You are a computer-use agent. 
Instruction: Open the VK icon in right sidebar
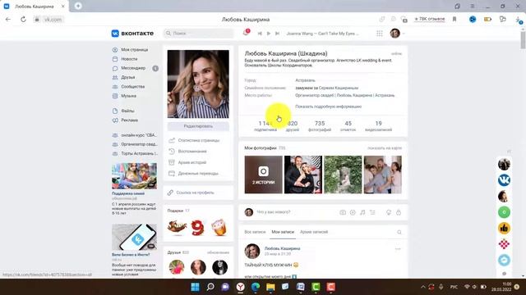(504, 180)
